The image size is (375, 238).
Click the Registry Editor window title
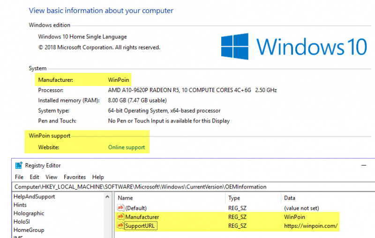(43, 165)
